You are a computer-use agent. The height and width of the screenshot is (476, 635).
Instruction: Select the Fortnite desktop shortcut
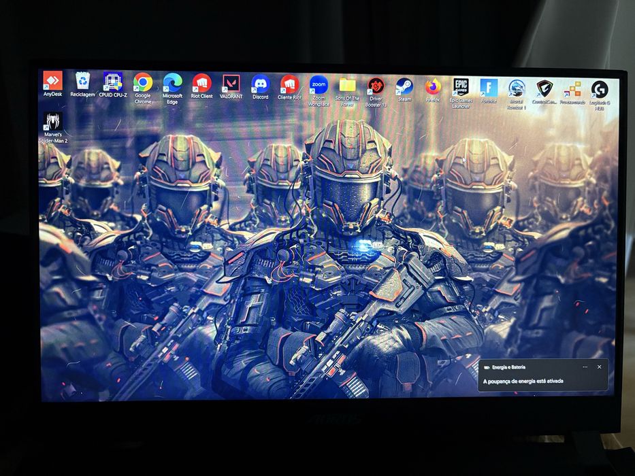pyautogui.click(x=489, y=91)
